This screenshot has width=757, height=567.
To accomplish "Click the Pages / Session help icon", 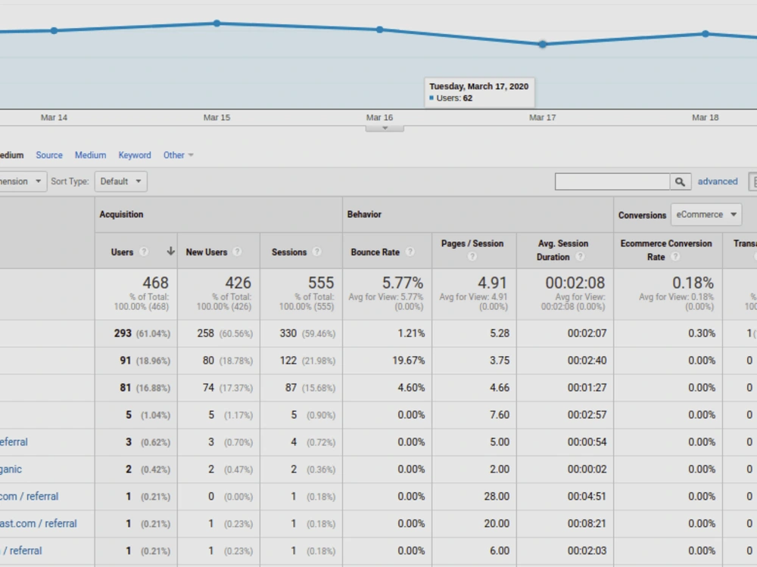I will (472, 257).
